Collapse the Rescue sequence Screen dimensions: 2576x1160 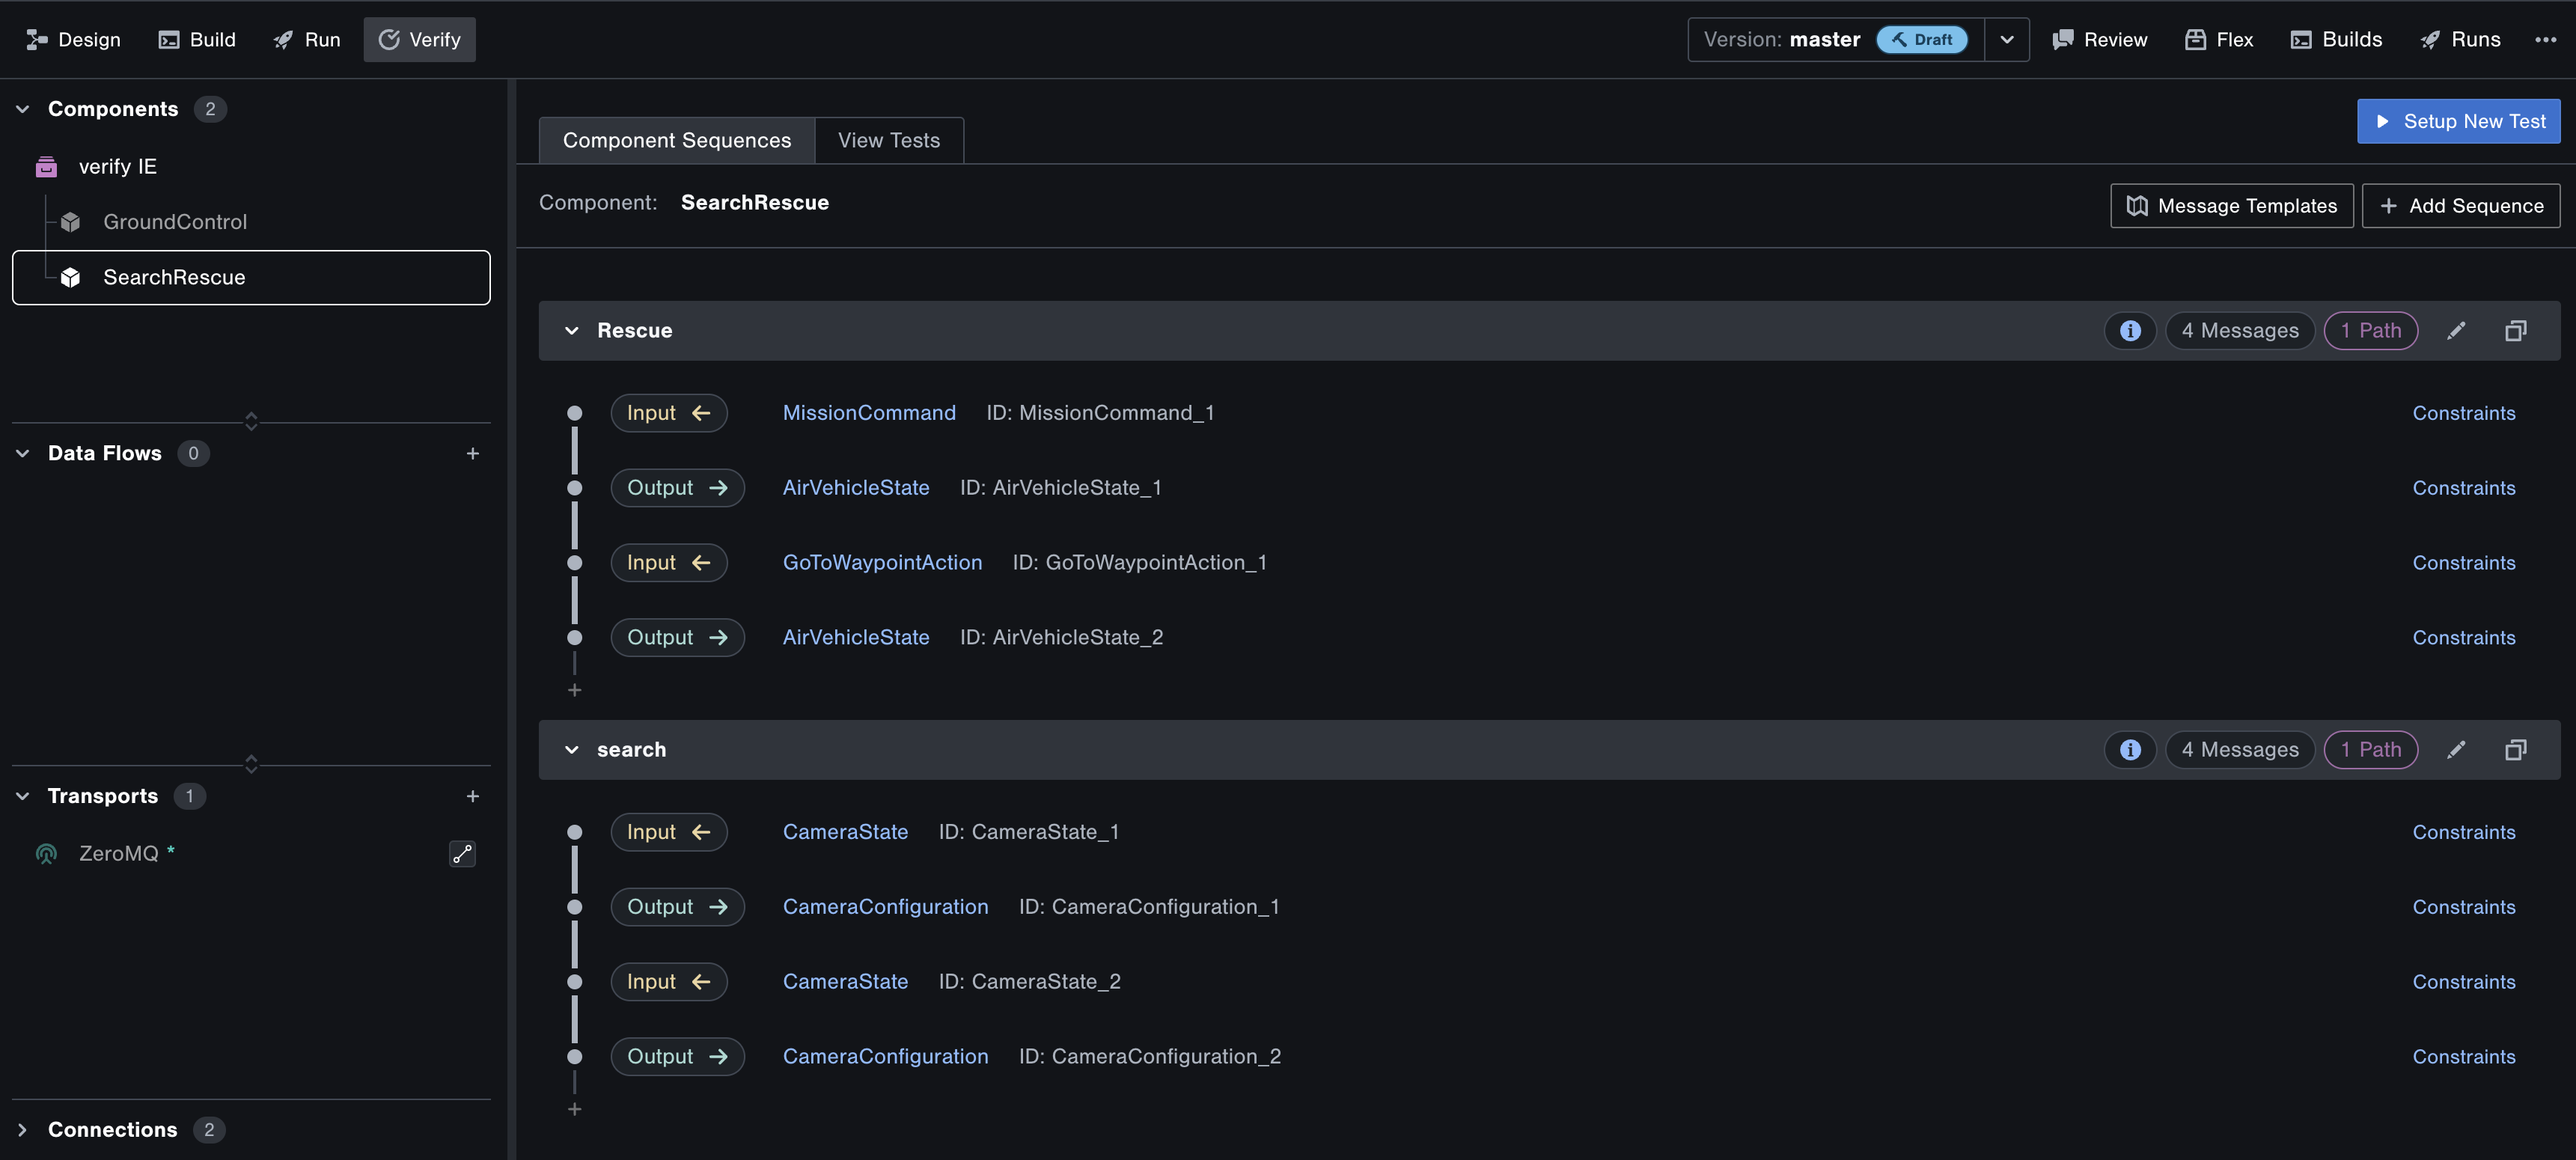coord(571,330)
